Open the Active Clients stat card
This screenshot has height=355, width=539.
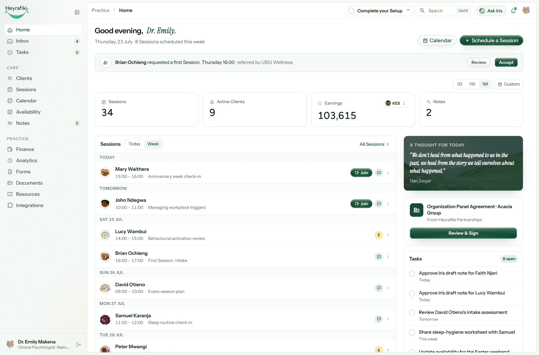point(255,109)
